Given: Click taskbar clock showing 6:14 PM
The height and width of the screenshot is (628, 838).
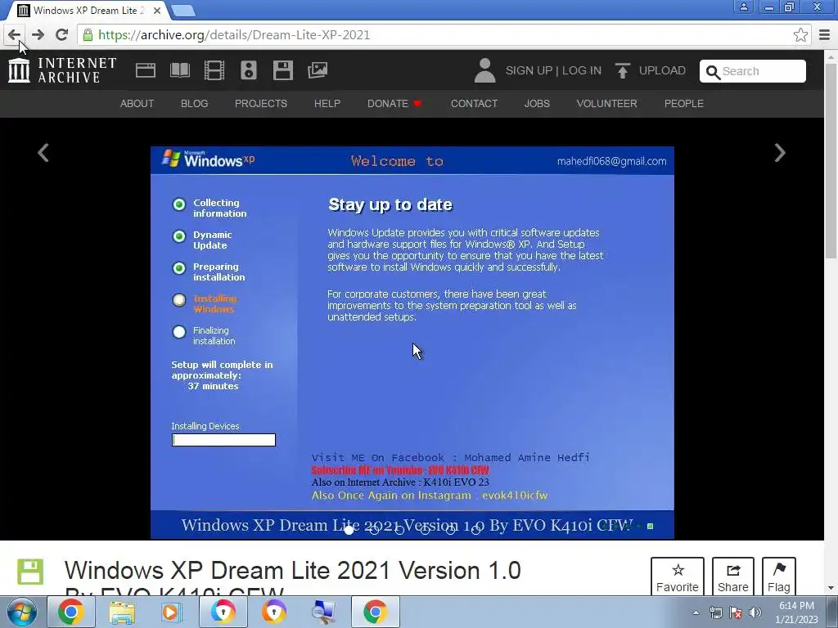Looking at the screenshot, I should tap(796, 612).
